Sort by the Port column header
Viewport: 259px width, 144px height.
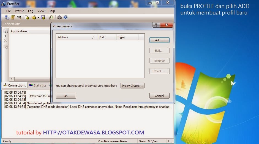(107, 37)
